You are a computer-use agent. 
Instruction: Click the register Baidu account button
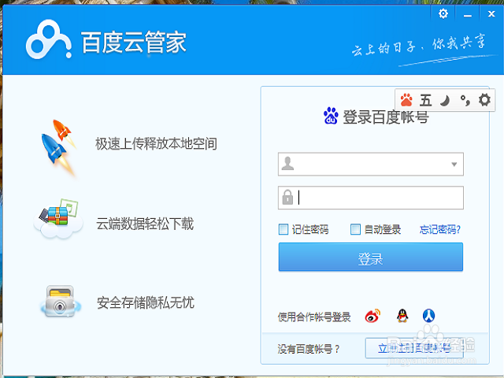[414, 348]
